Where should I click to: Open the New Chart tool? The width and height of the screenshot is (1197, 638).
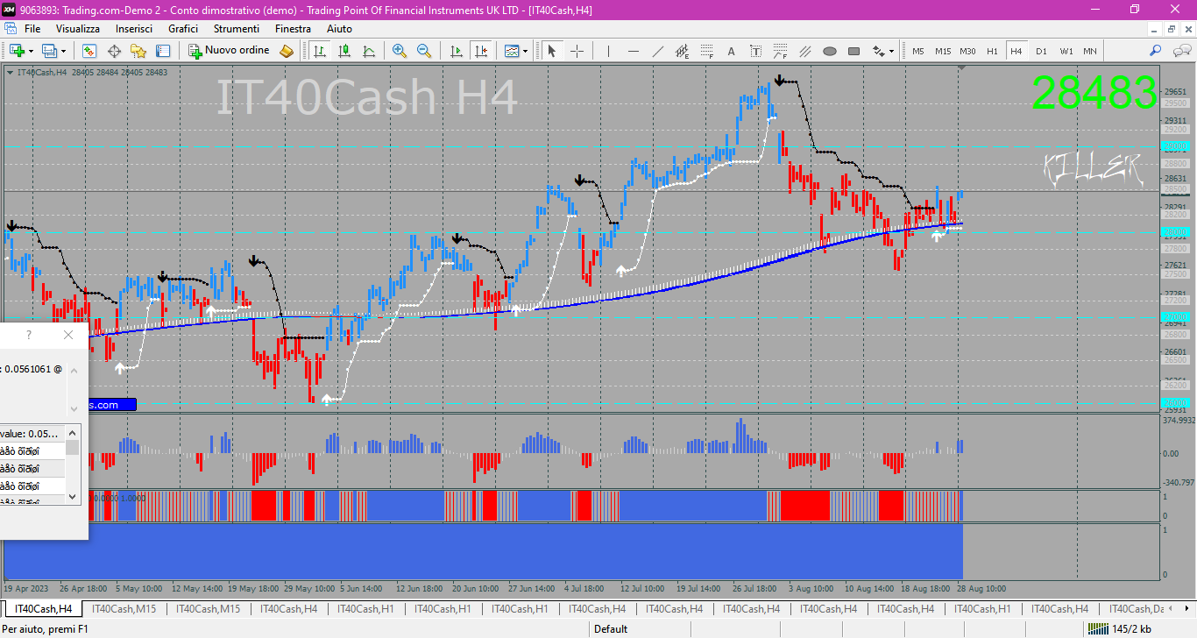(17, 51)
